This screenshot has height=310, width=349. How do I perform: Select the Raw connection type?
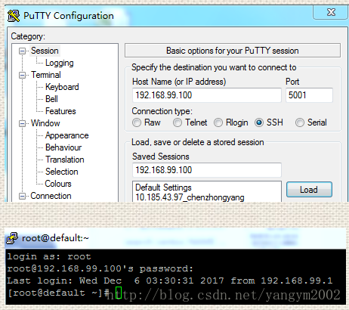(x=137, y=122)
